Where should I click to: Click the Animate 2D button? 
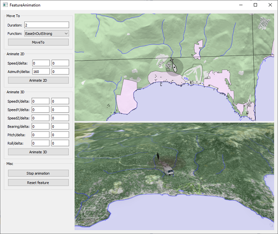pyautogui.click(x=38, y=80)
